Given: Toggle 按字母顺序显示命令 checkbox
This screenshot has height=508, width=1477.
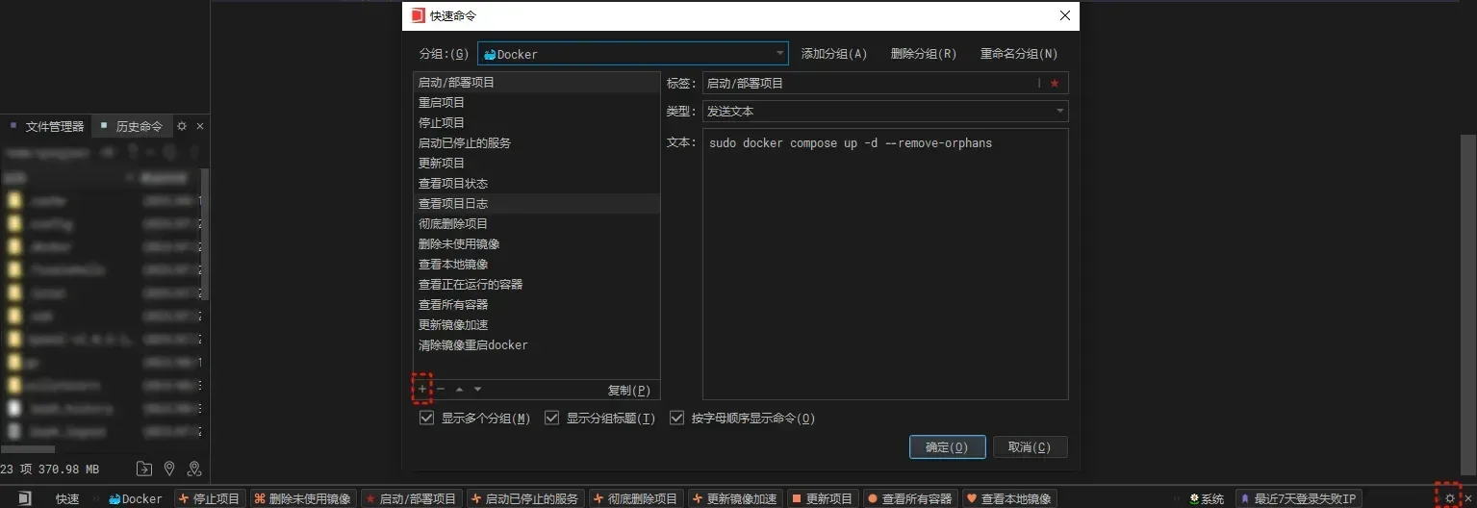Looking at the screenshot, I should click(x=676, y=419).
